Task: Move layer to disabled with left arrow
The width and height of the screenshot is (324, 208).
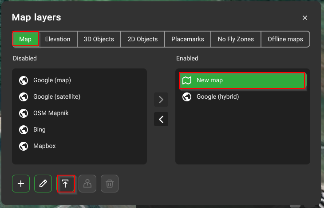Action: point(161,119)
